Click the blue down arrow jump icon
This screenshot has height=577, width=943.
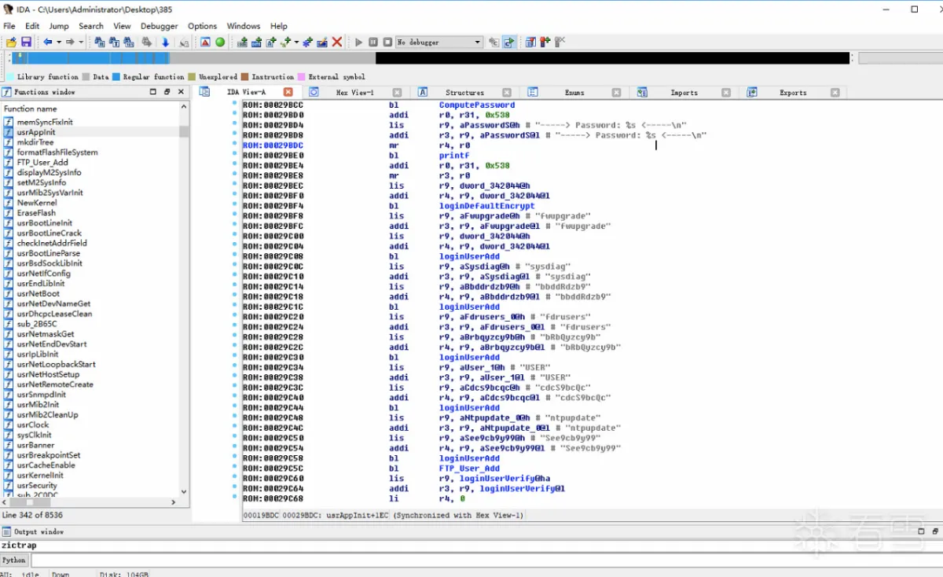click(x=165, y=42)
